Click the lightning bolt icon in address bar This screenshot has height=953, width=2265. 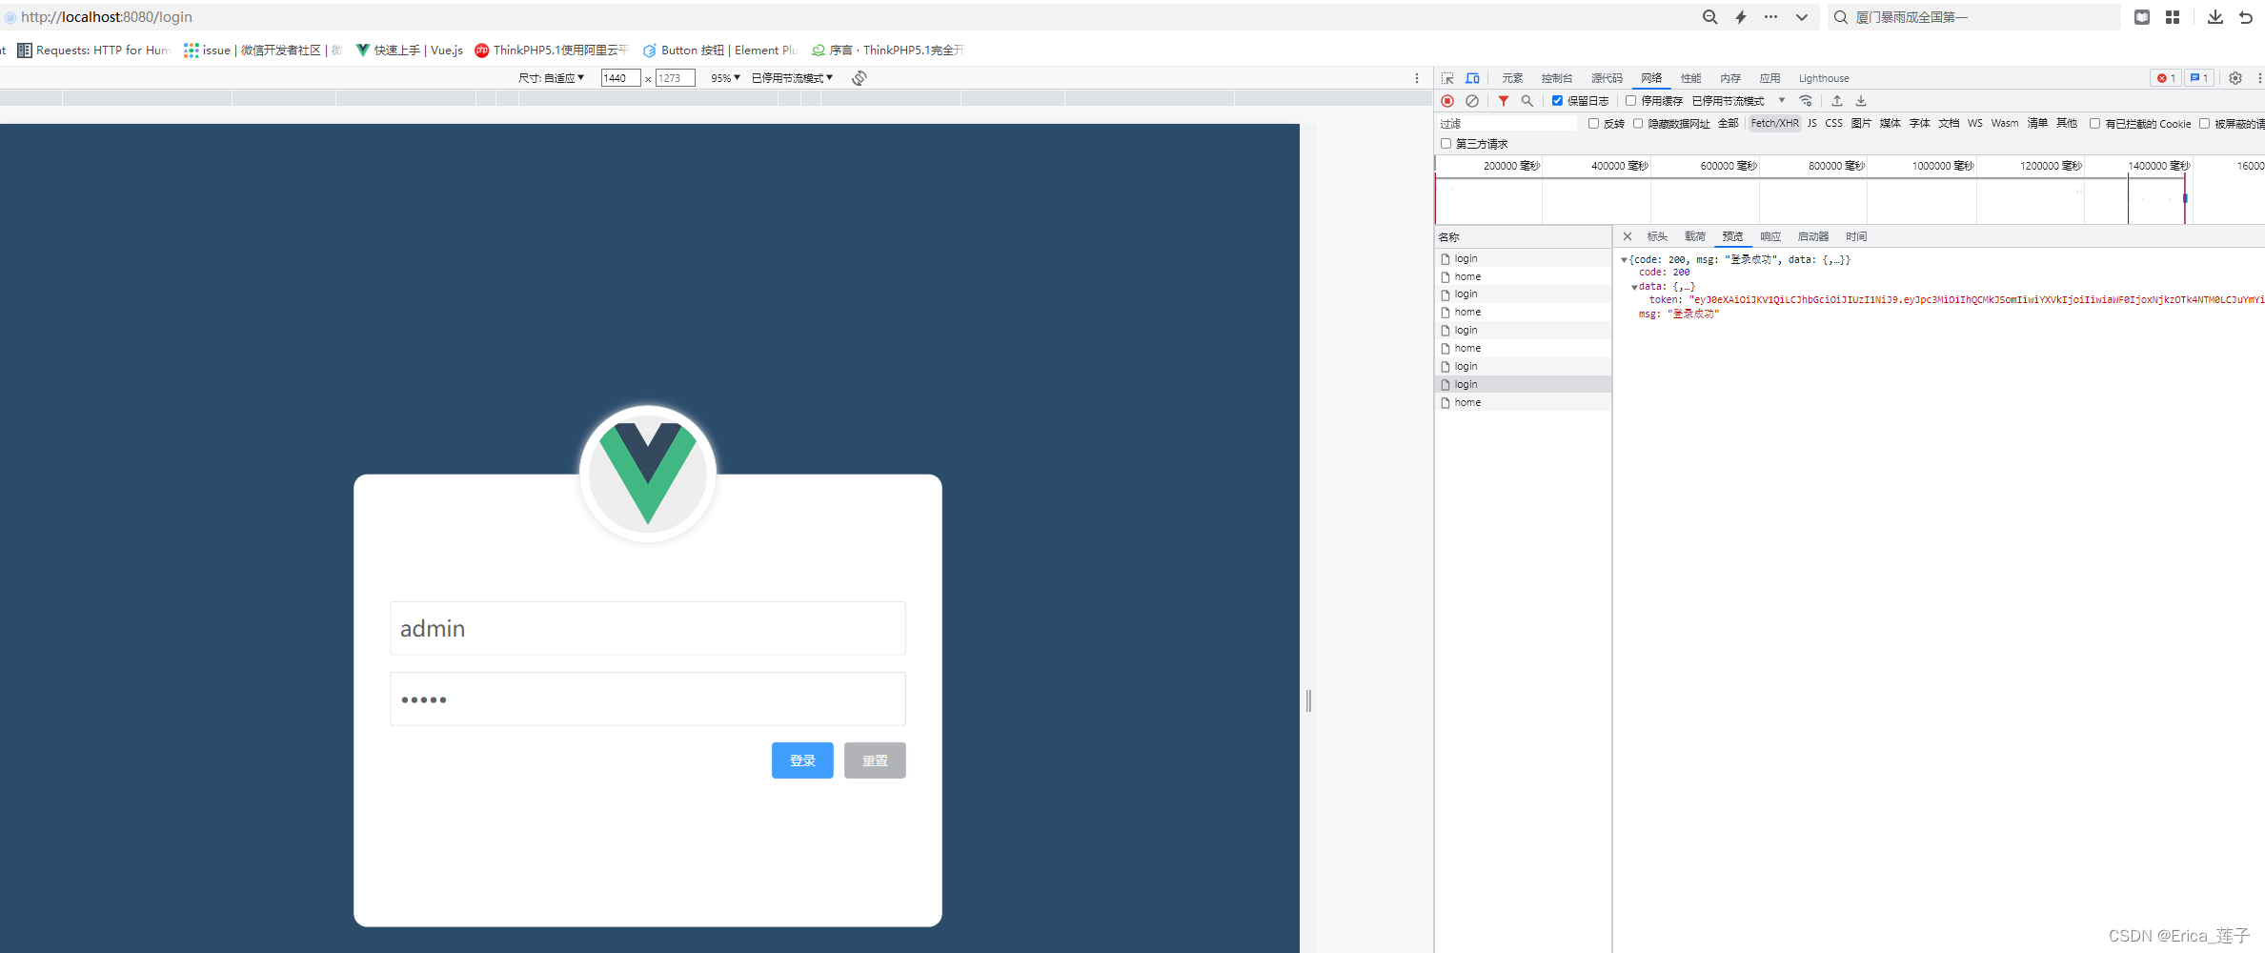[1741, 17]
